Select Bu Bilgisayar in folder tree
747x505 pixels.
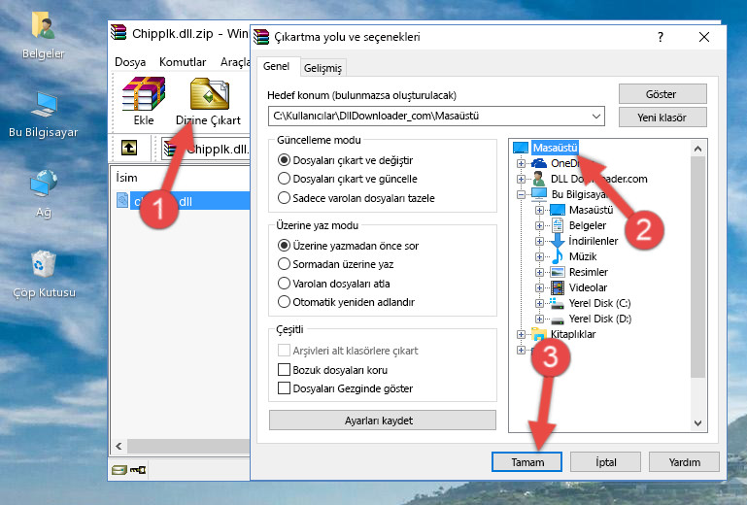click(579, 194)
